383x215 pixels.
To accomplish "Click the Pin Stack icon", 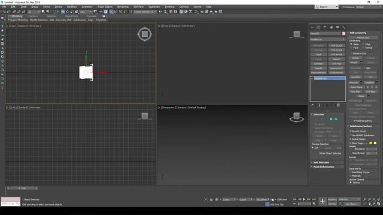I will pyautogui.click(x=312, y=105).
